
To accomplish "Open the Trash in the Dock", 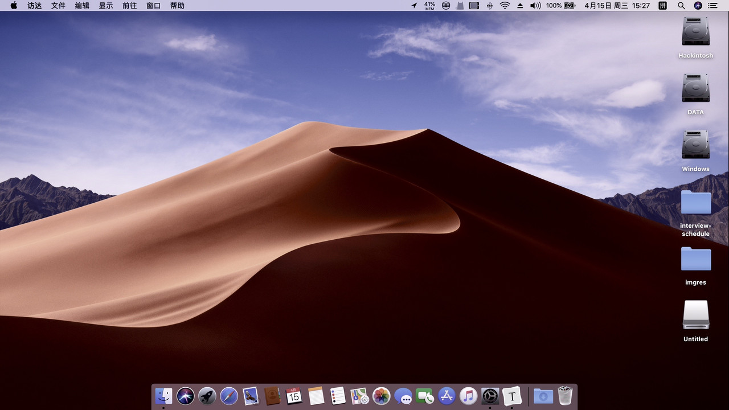I will pos(565,395).
